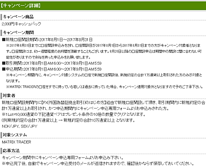Select the キャンペーン期間 section heading
Viewport: 206px width, 167px height.
(x=18, y=33)
